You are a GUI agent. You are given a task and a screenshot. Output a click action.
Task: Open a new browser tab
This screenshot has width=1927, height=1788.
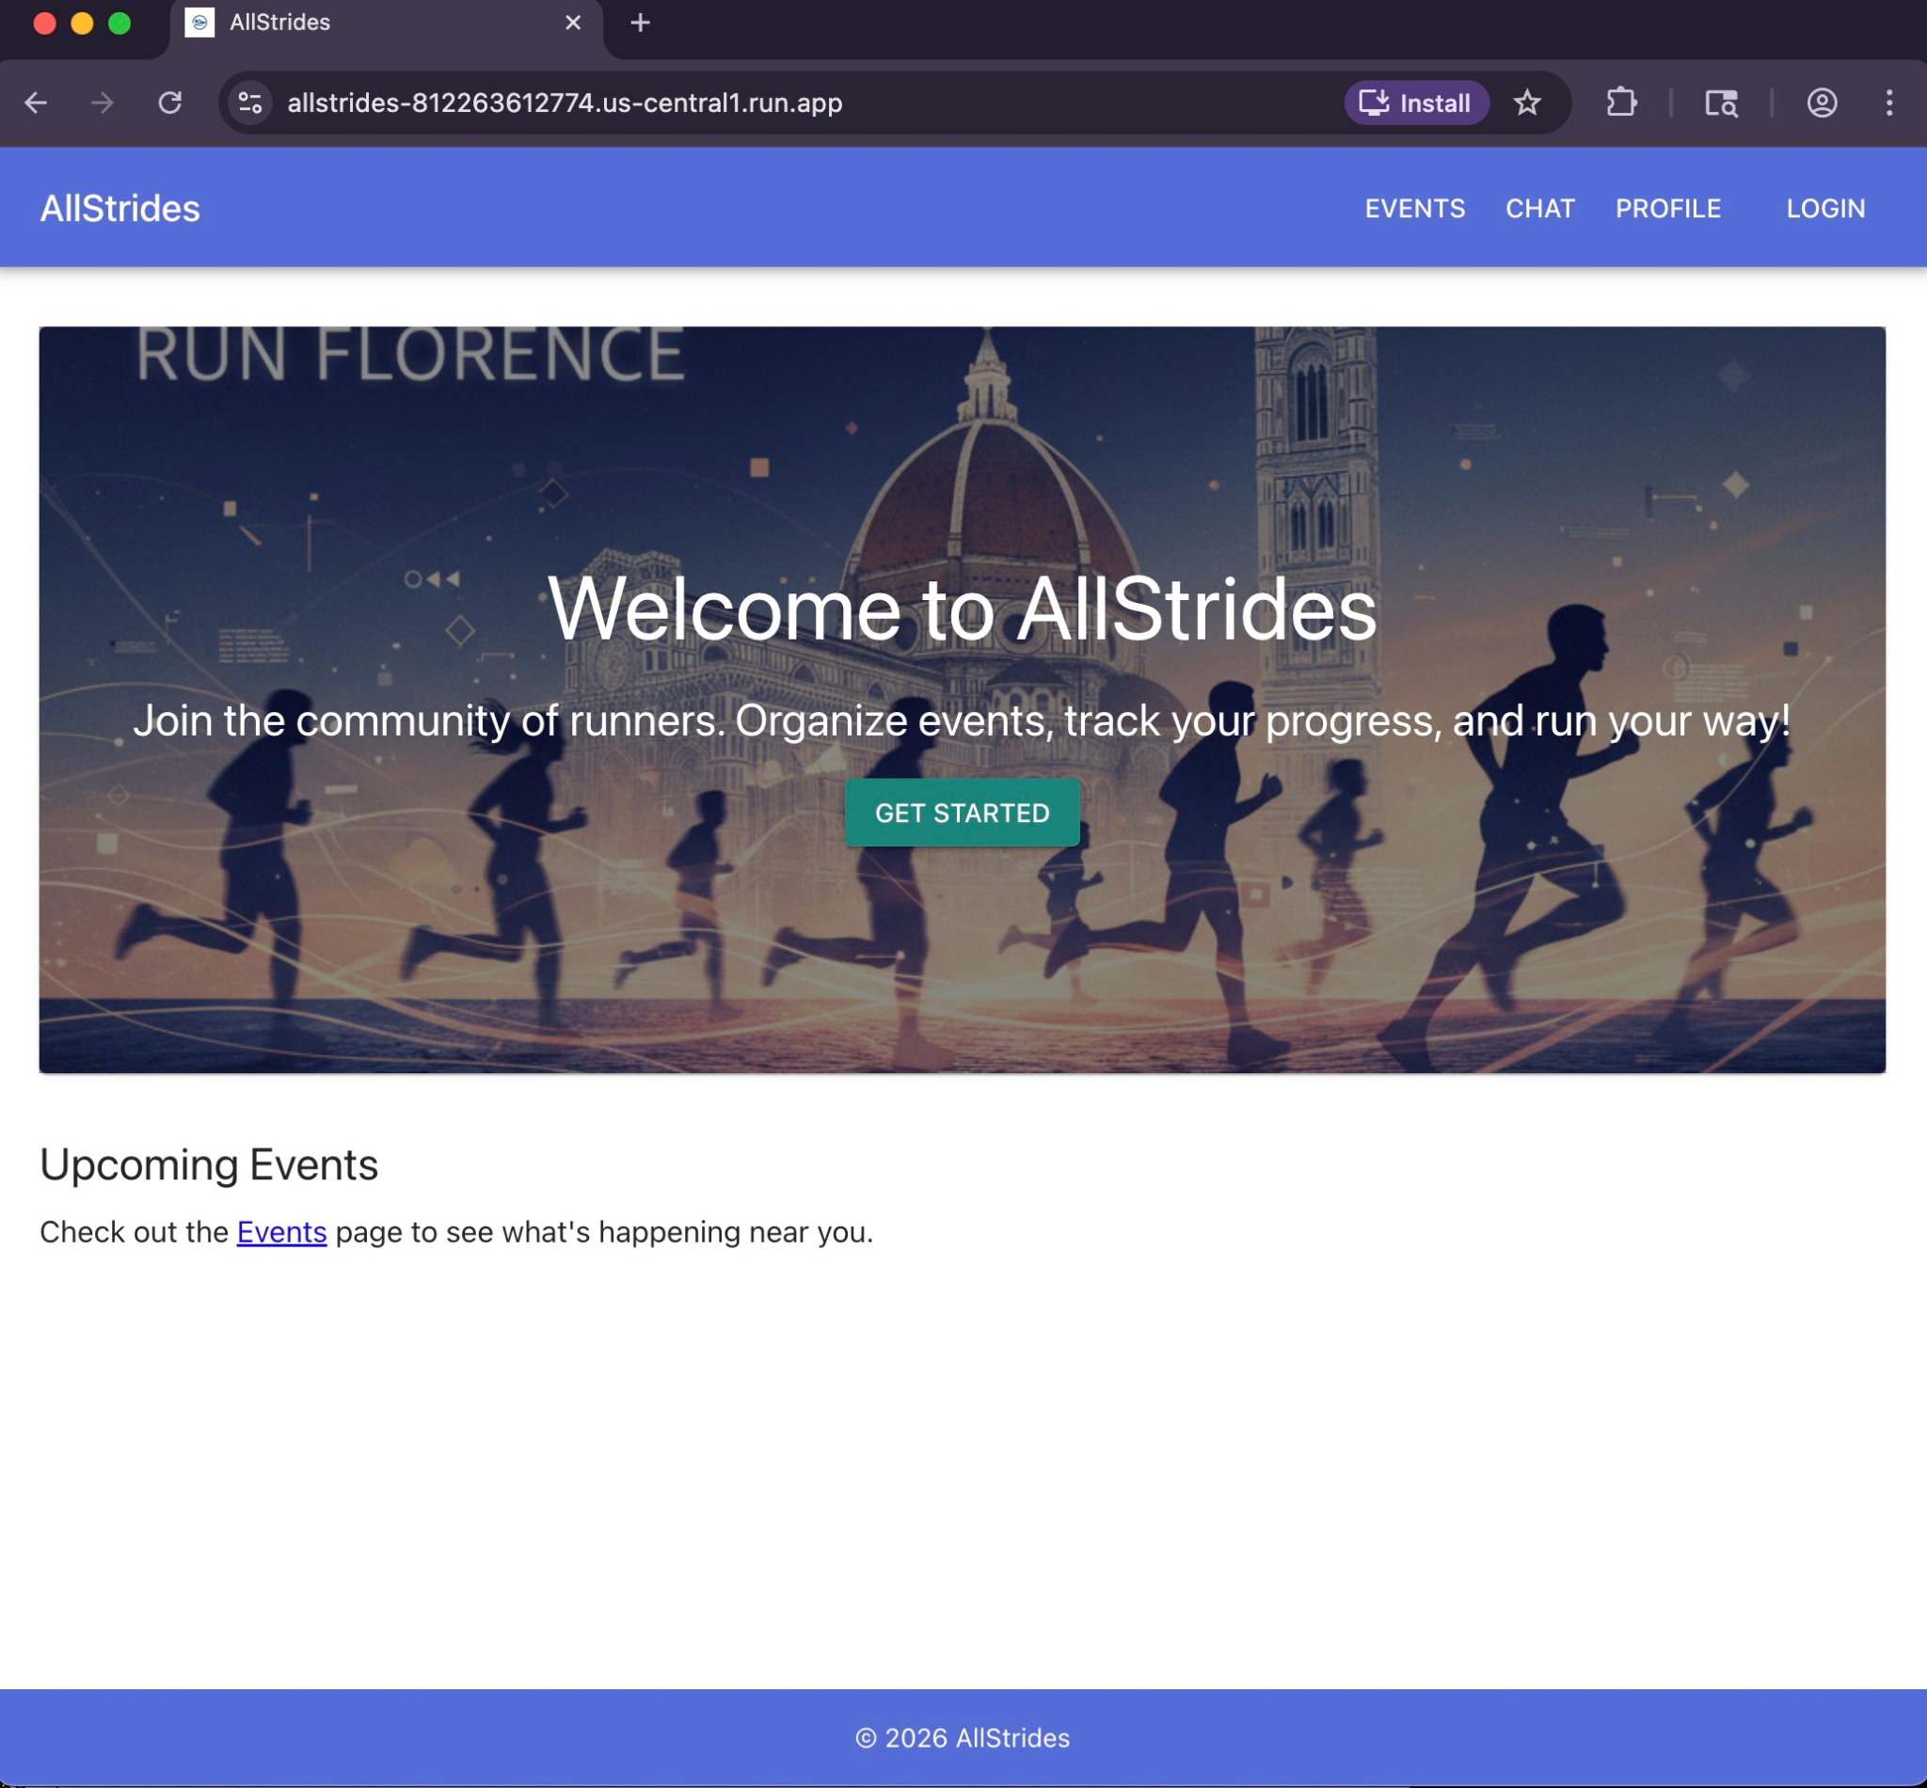(x=640, y=23)
